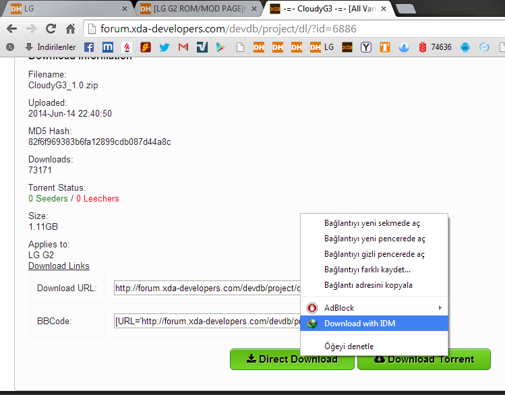Choose Bağlantıyı yeni pencerede aç
The width and height of the screenshot is (505, 395).
pyautogui.click(x=374, y=239)
